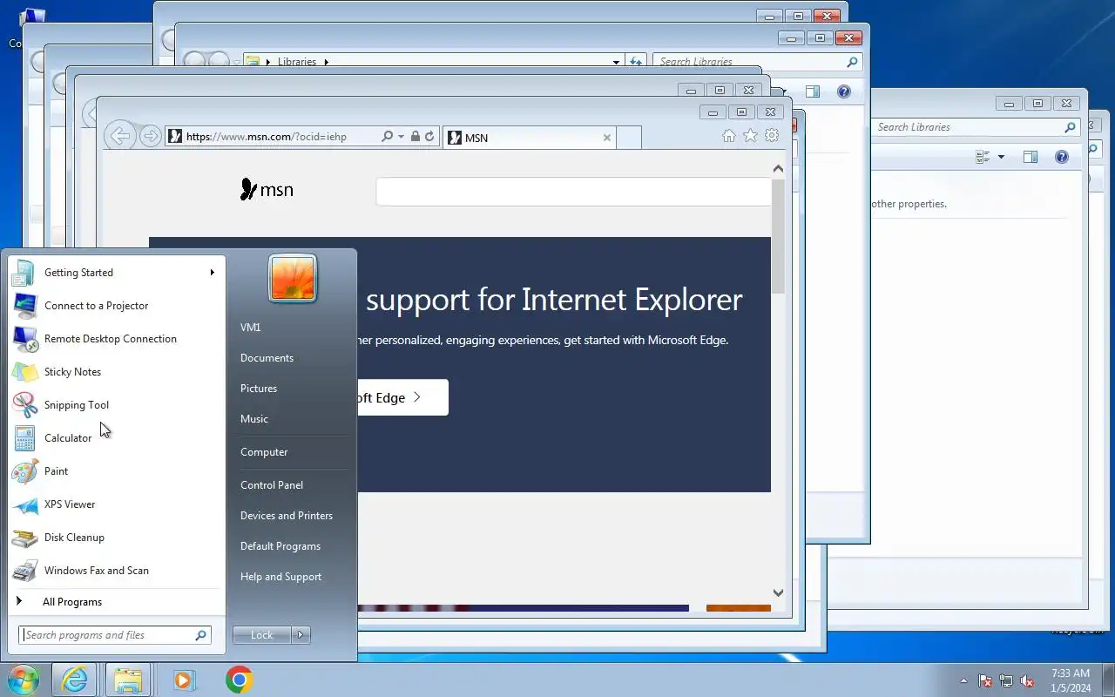
Task: Open view options dropdown in right Libraries window
Action: [1001, 157]
